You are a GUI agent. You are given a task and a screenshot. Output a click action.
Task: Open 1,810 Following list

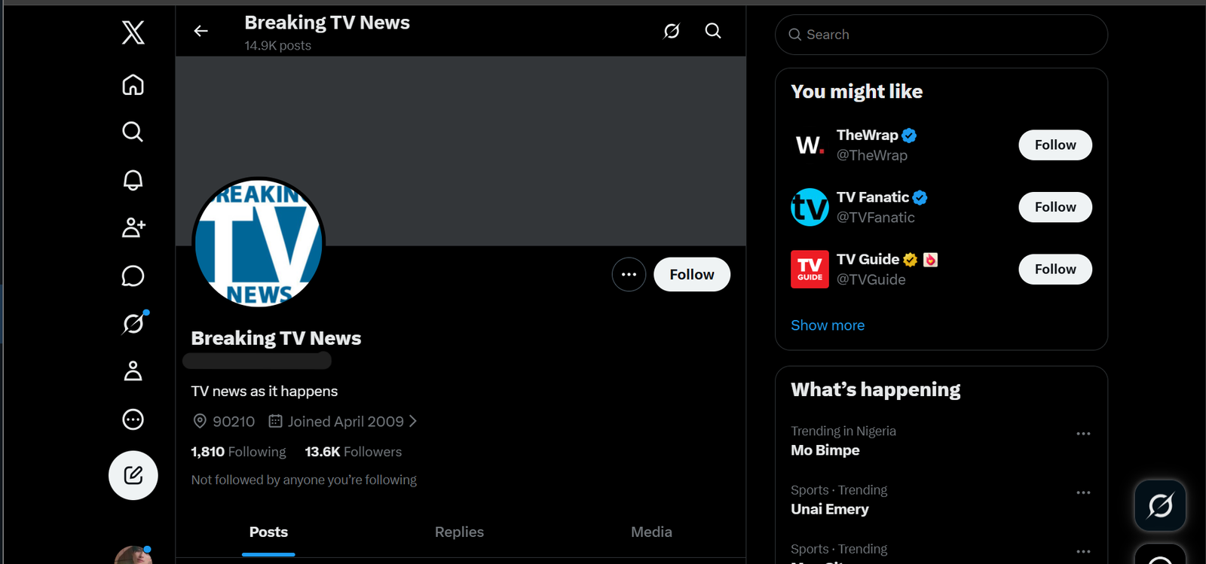tap(238, 452)
